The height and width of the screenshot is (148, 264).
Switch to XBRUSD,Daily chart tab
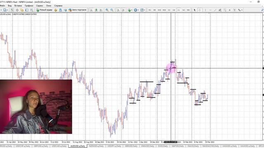click(x=131, y=146)
